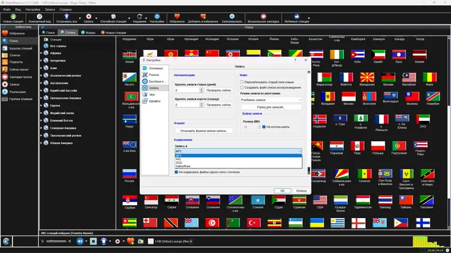Screen dimensions: 451x253
Task: Open Избранное heart toolbar icon
Action: pos(177,16)
